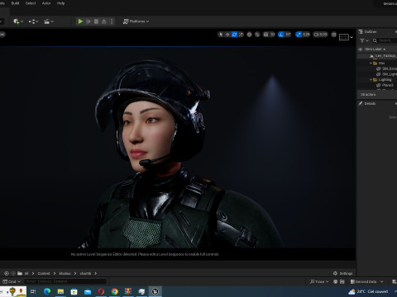Click the Content Browser folder icon

pyautogui.click(x=20, y=273)
